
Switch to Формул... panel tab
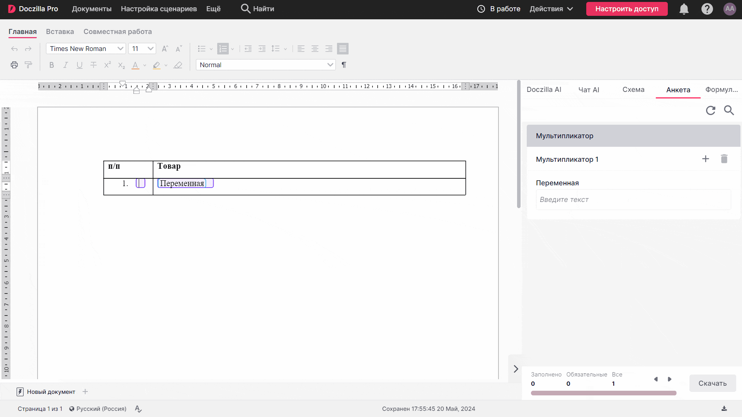coord(722,90)
